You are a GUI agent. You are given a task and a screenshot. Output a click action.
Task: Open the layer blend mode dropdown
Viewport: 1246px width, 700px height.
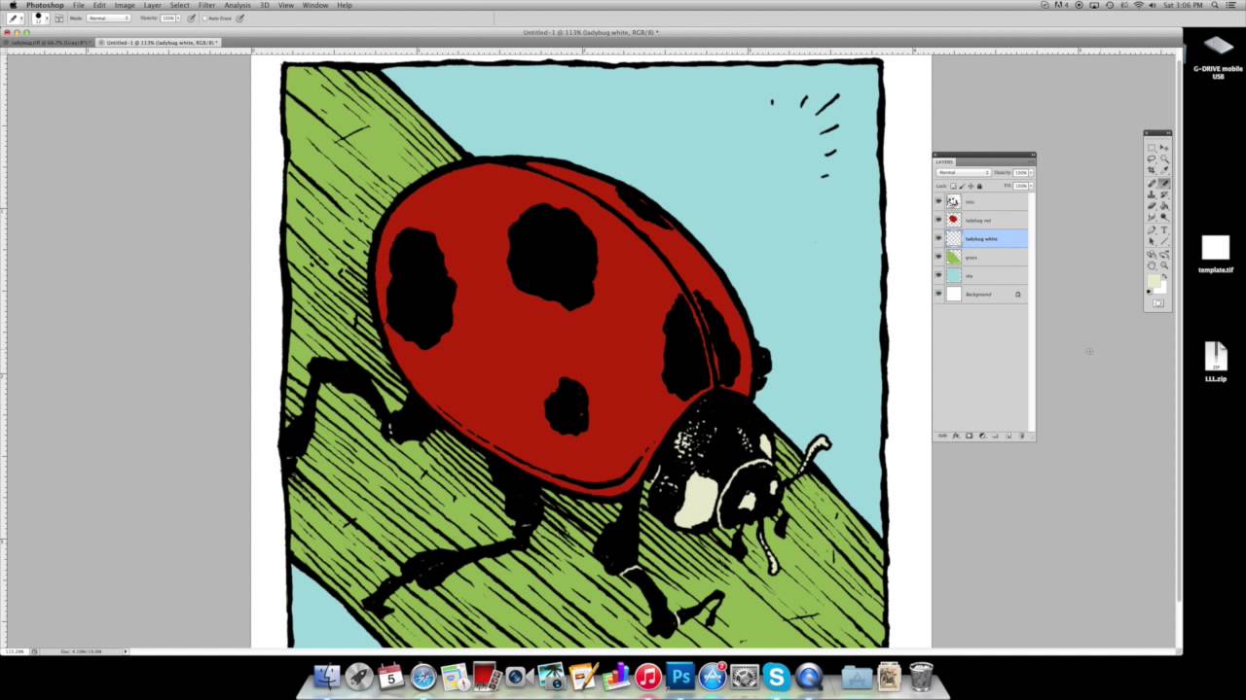tap(963, 172)
